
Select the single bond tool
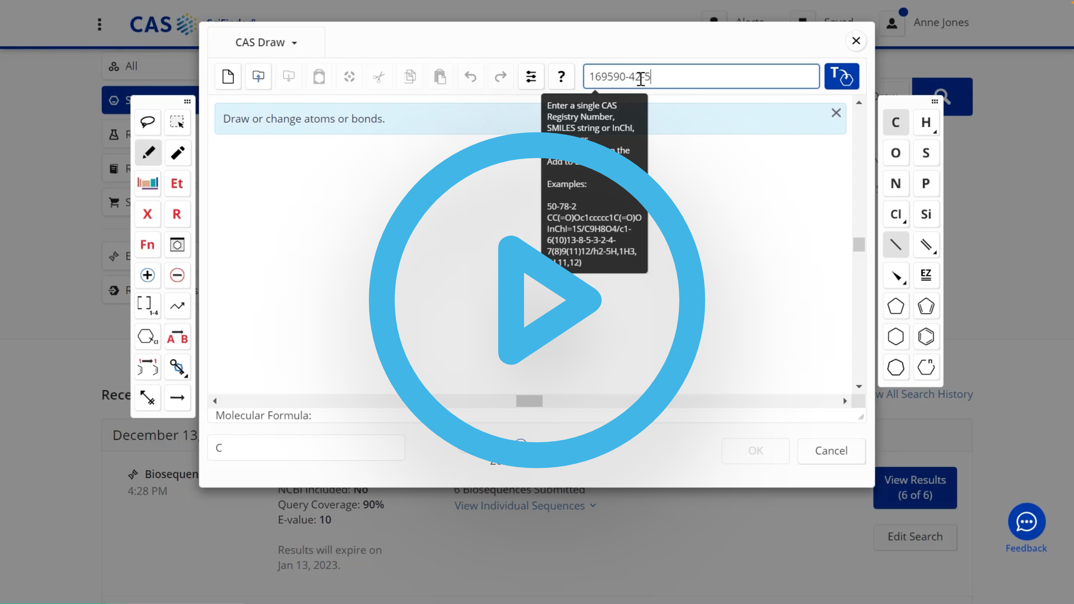(x=896, y=244)
